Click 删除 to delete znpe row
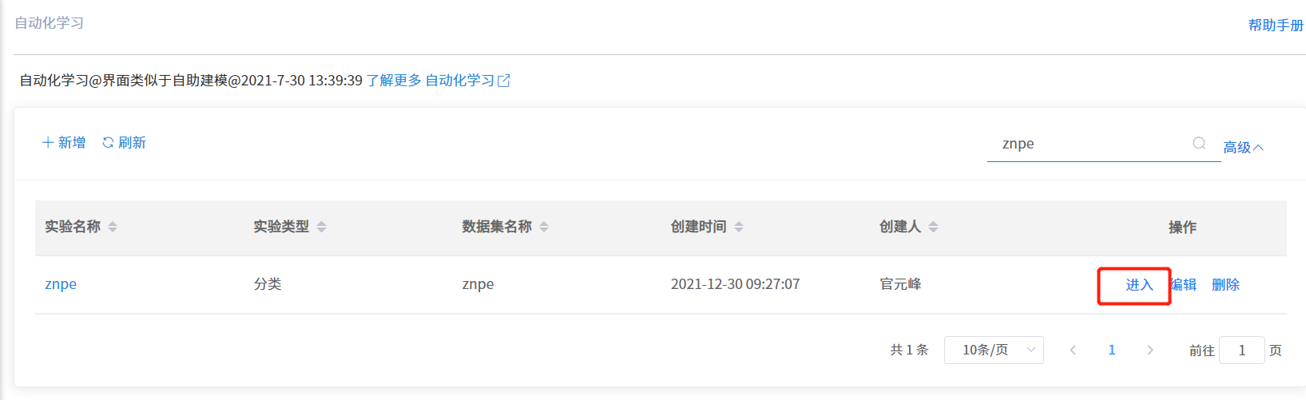Image resolution: width=1306 pixels, height=400 pixels. tap(1225, 285)
